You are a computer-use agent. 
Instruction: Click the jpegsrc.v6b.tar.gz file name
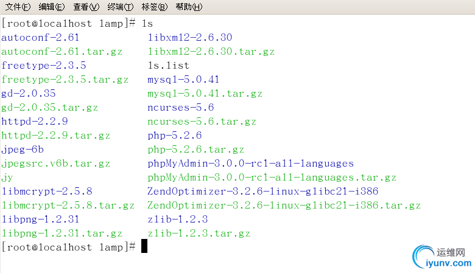pyautogui.click(x=56, y=164)
